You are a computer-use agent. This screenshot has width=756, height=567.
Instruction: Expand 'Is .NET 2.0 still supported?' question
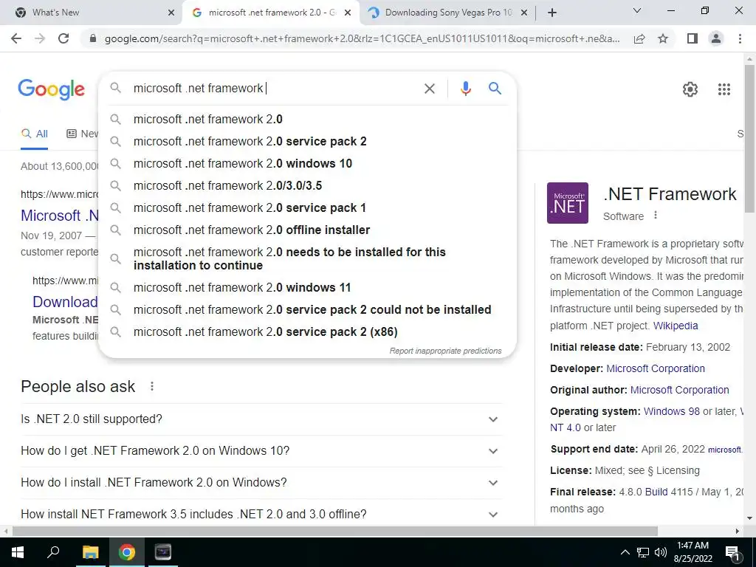[262, 419]
